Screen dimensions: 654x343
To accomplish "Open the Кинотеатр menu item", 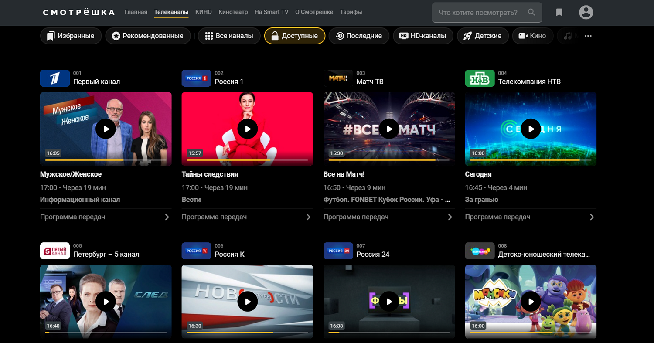I will pos(233,12).
